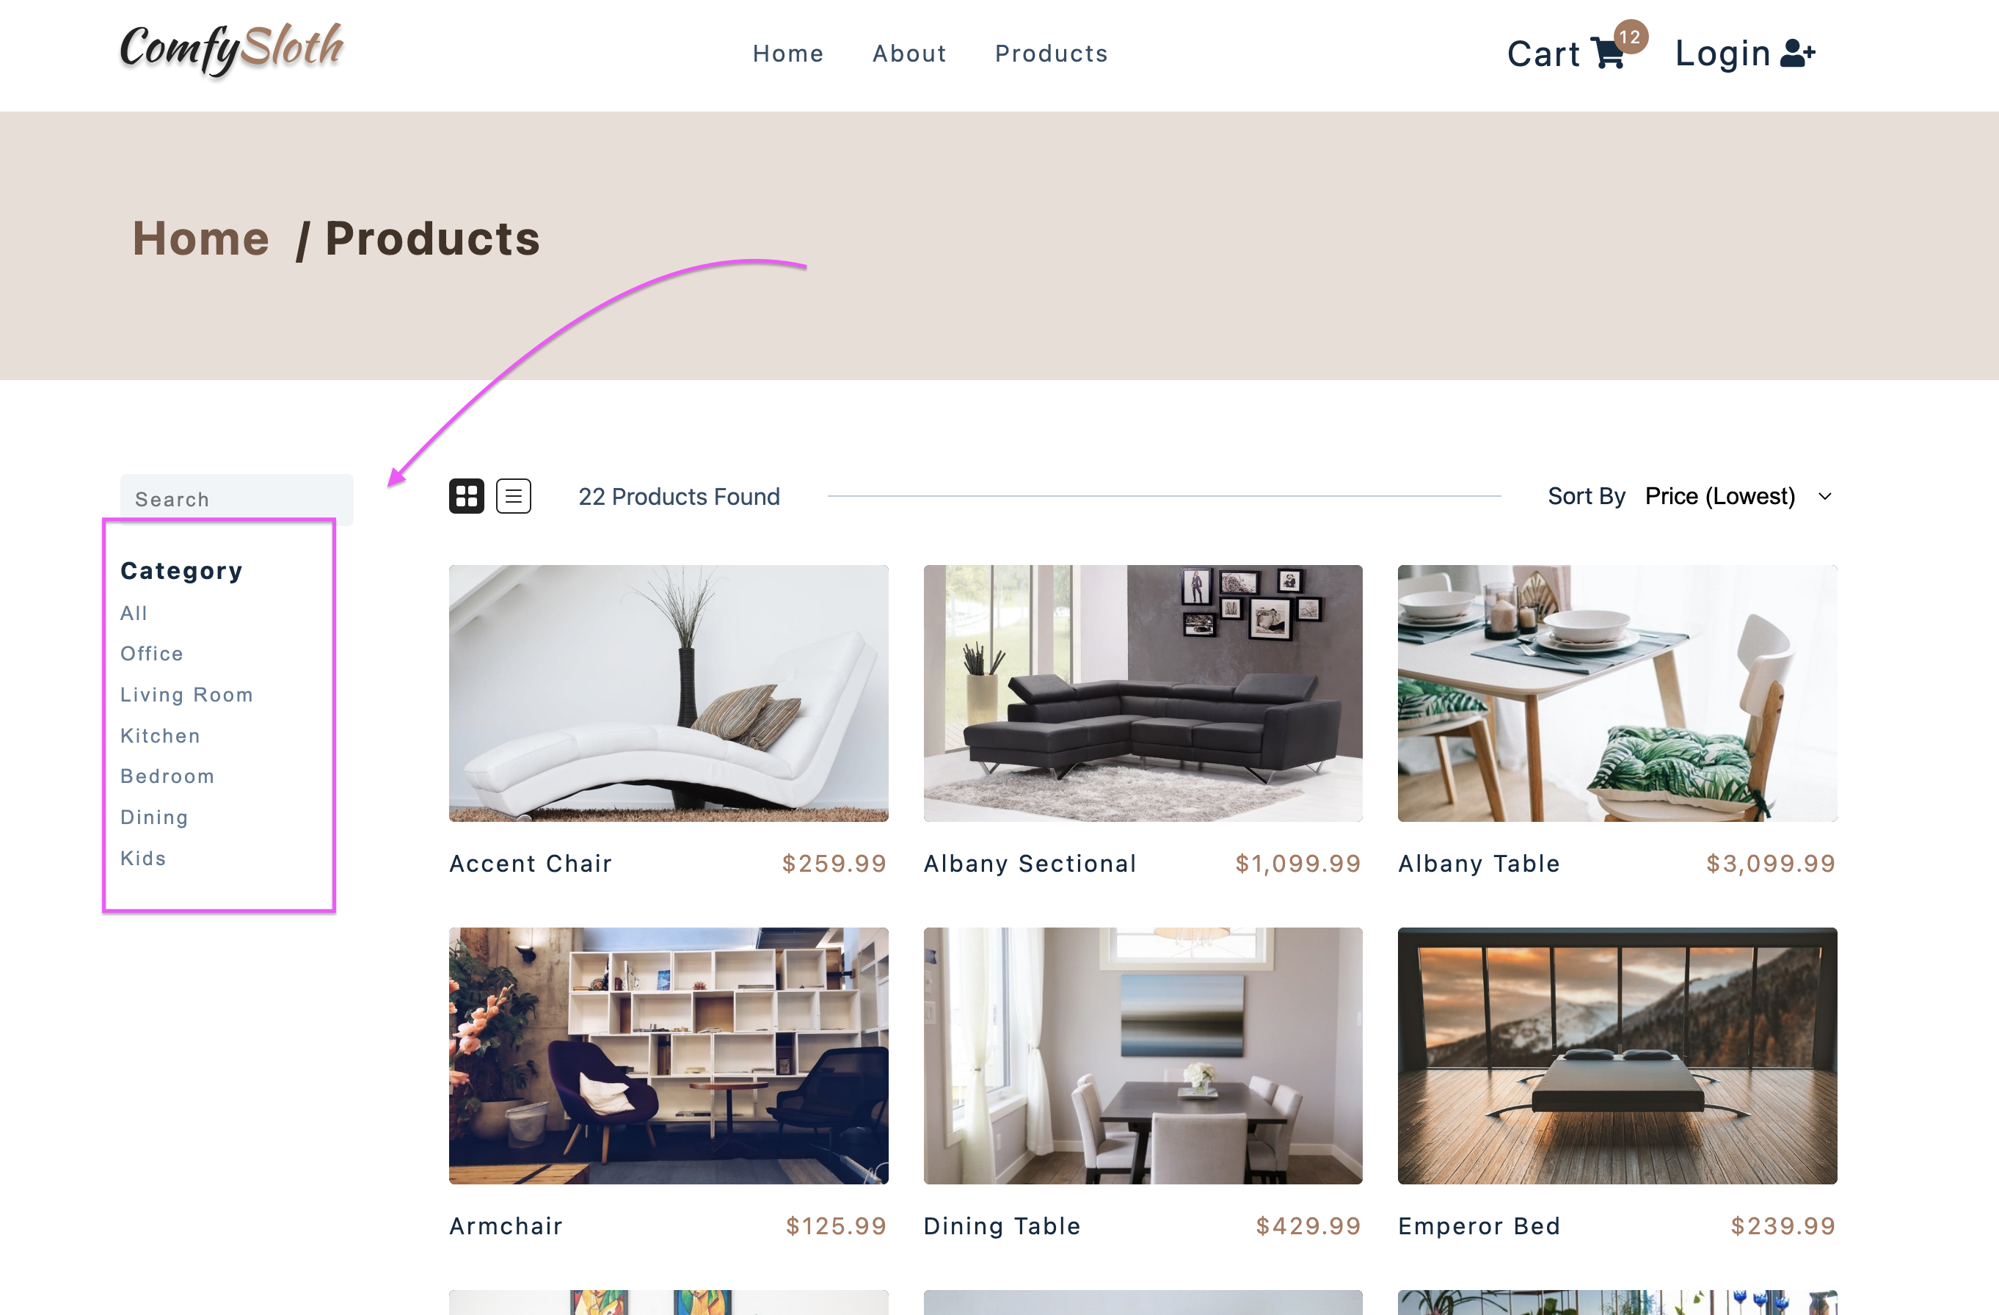Switch to list view layout
Screen dimensions: 1999x1315
(x=513, y=496)
